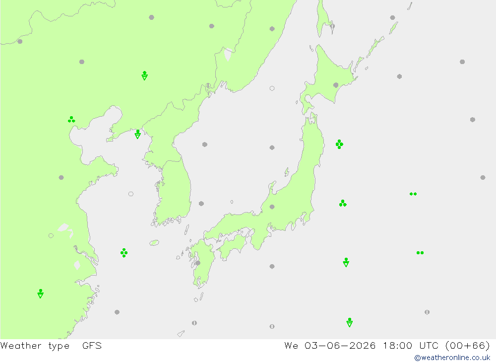The width and height of the screenshot is (496, 364).
Task: Click the three-dot rain symbol east of central Honshu
Action: (343, 204)
